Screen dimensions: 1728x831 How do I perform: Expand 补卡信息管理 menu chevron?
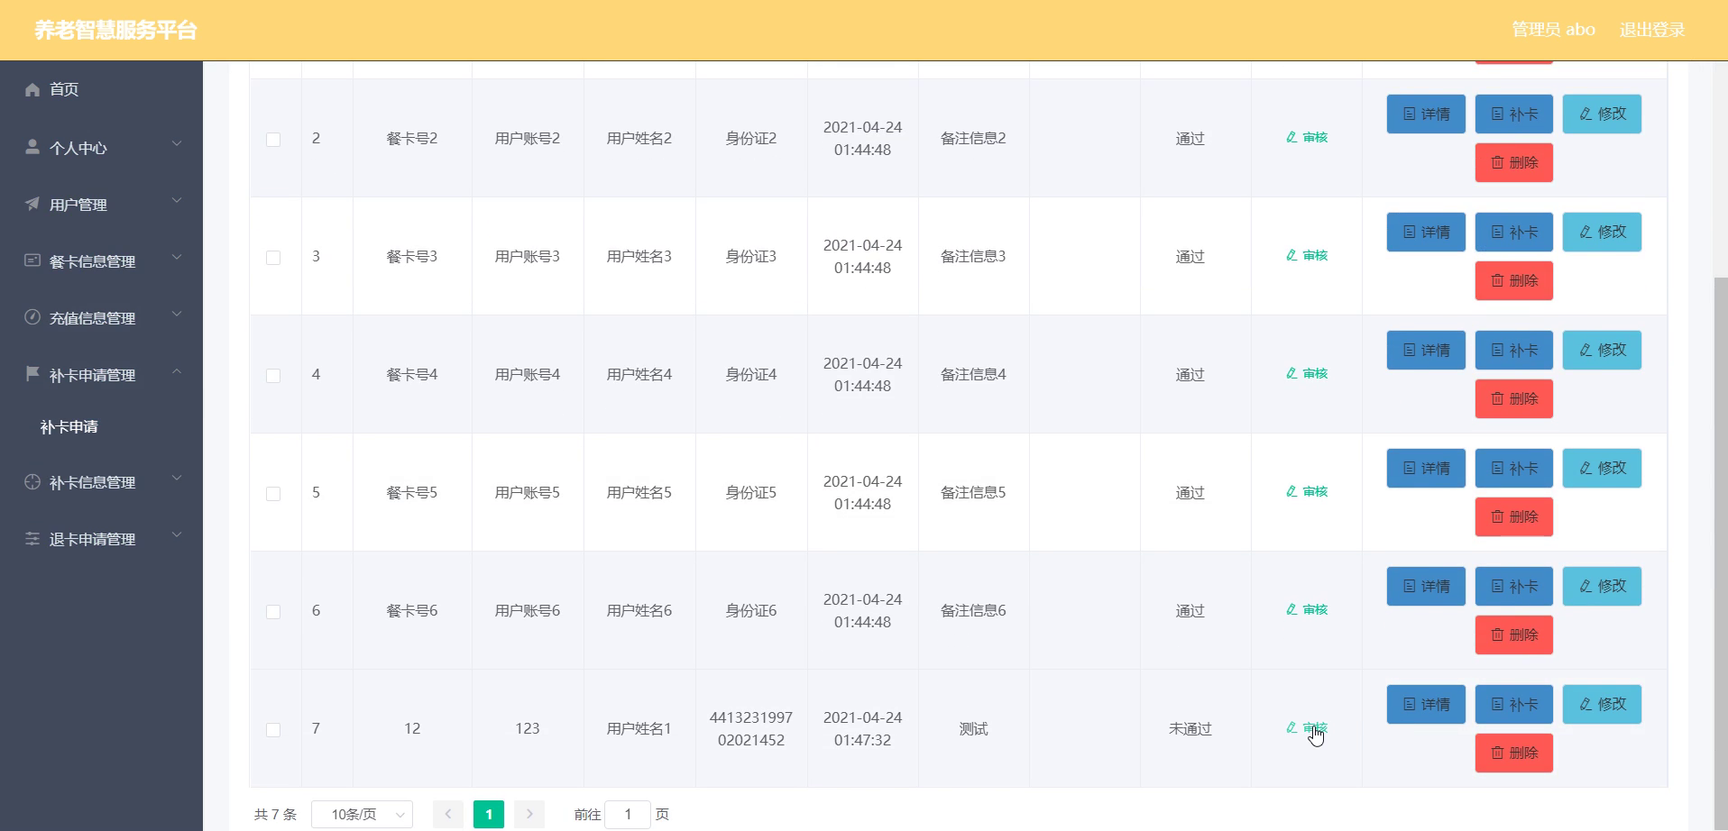(x=177, y=478)
